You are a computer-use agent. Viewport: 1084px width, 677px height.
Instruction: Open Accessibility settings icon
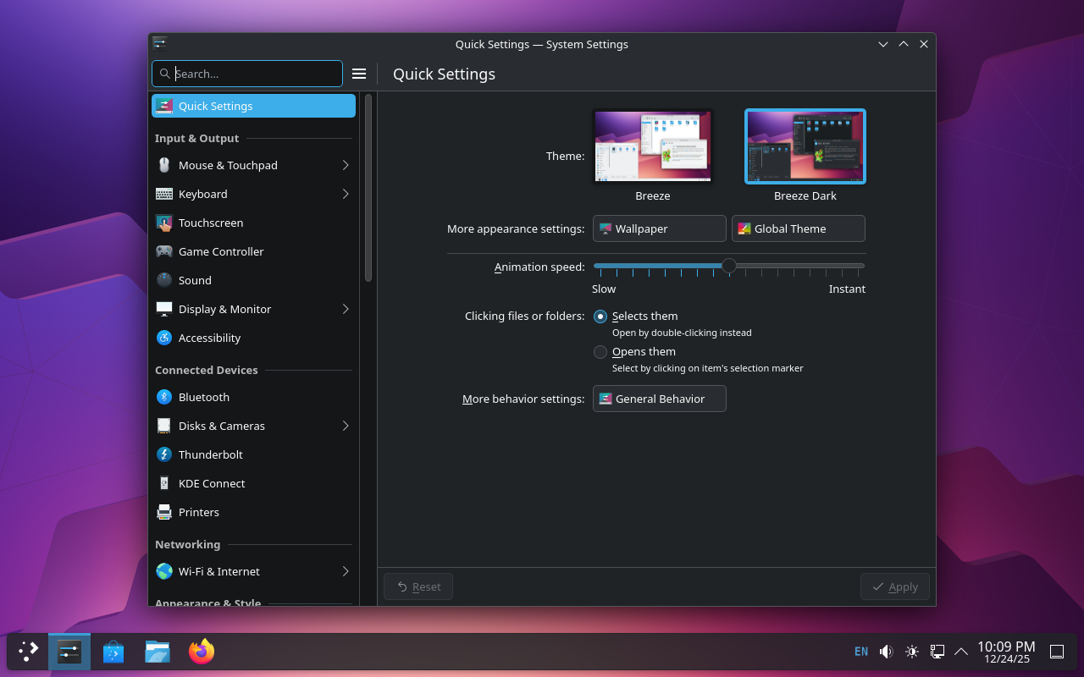(164, 338)
